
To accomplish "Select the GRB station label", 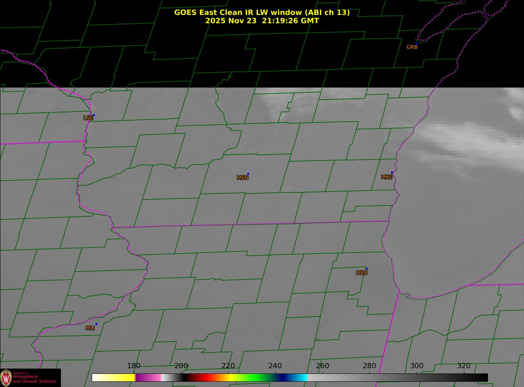I will (x=412, y=47).
